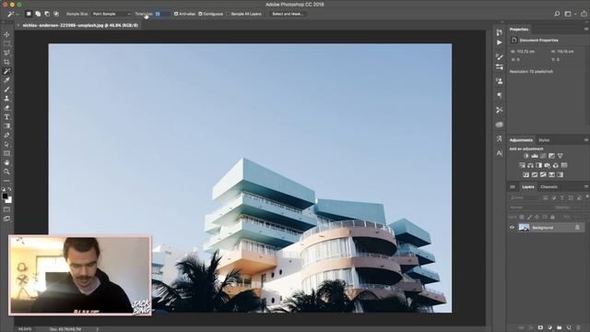590x332 pixels.
Task: Select the Rectangle shape tool
Action: [6, 153]
